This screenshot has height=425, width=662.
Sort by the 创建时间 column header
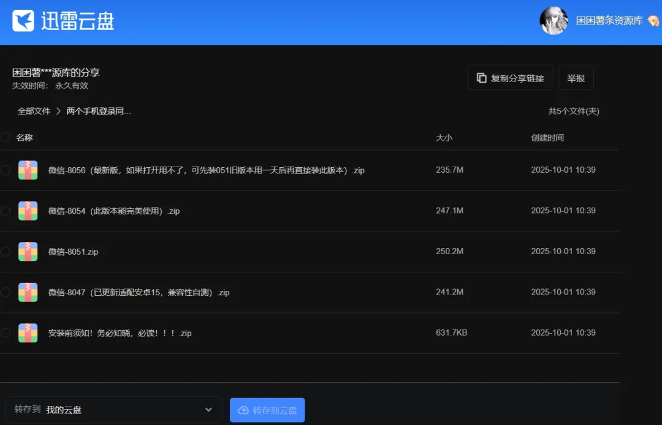pyautogui.click(x=547, y=138)
